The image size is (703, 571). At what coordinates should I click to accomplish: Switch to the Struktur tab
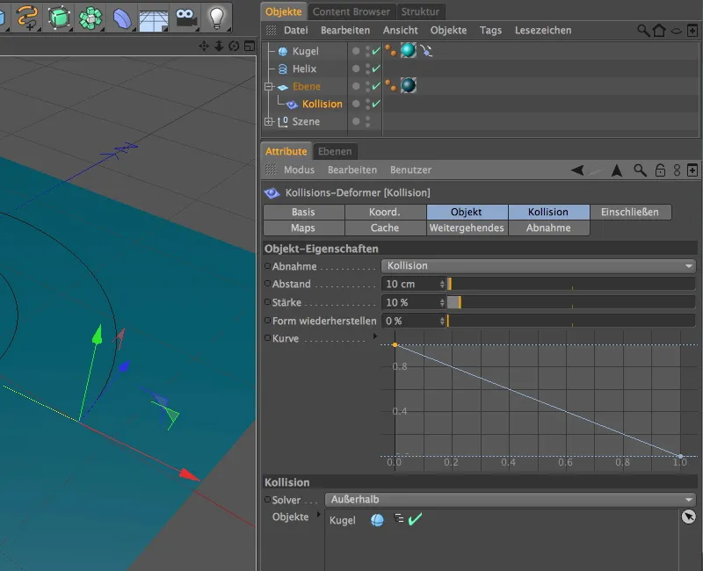coord(420,11)
